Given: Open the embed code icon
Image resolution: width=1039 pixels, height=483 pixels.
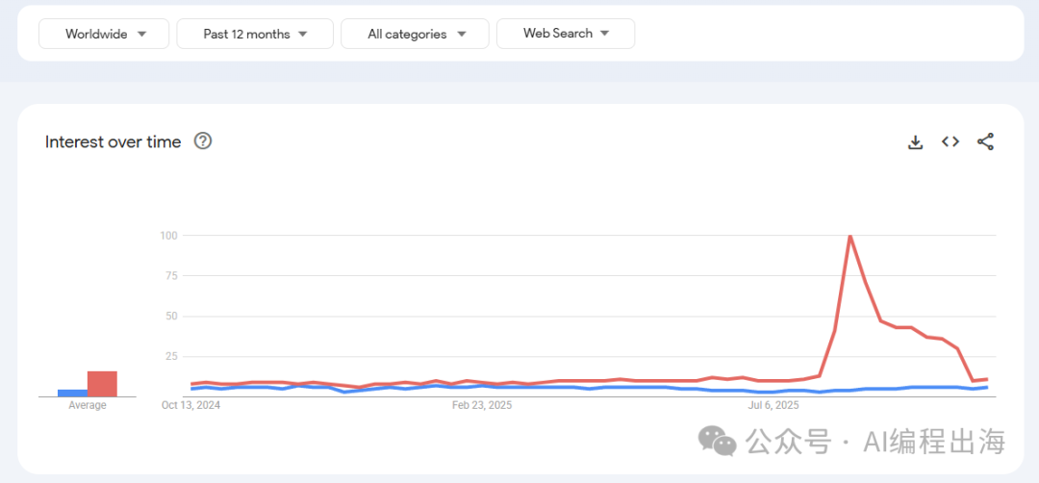Looking at the screenshot, I should click(x=950, y=141).
